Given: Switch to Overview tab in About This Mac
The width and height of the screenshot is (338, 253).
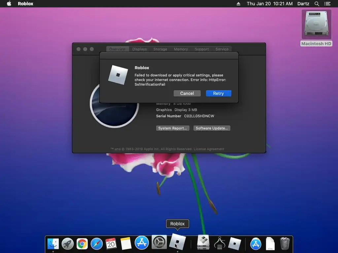Looking at the screenshot, I should pyautogui.click(x=118, y=49).
